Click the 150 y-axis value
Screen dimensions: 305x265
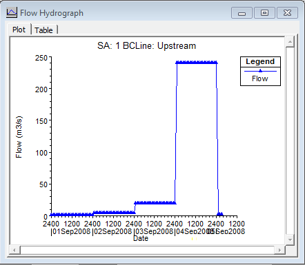[x=41, y=121]
